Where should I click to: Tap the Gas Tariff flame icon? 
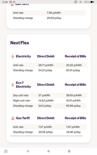13,118
